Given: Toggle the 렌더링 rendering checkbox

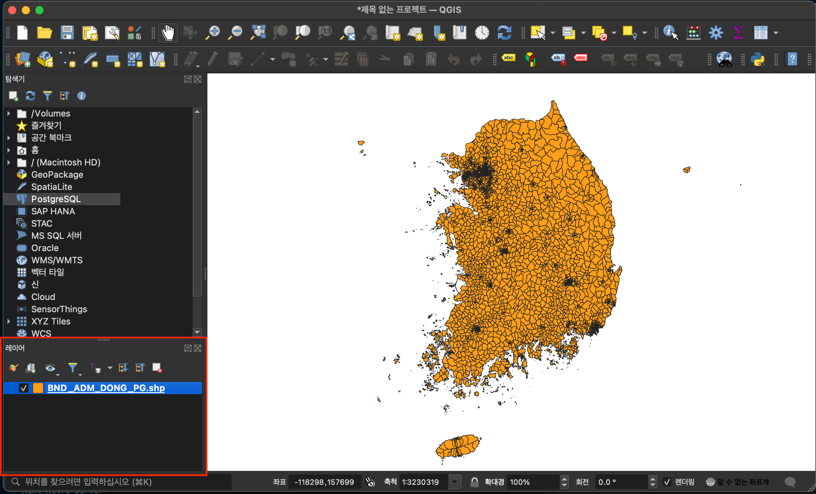Looking at the screenshot, I should pyautogui.click(x=667, y=482).
